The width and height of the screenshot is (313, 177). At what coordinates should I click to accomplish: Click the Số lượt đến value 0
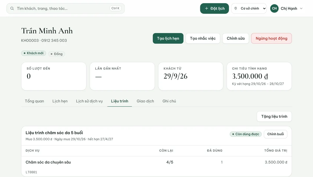click(29, 76)
